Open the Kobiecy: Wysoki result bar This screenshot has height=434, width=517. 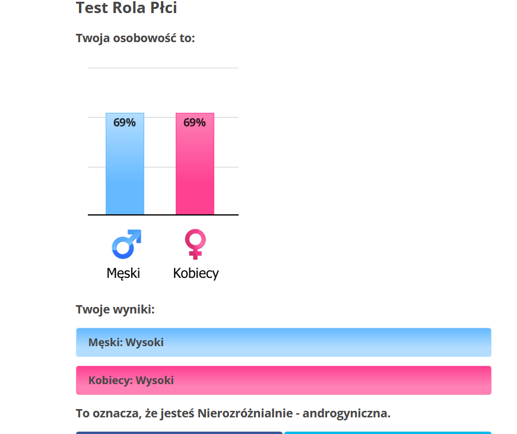(x=284, y=380)
